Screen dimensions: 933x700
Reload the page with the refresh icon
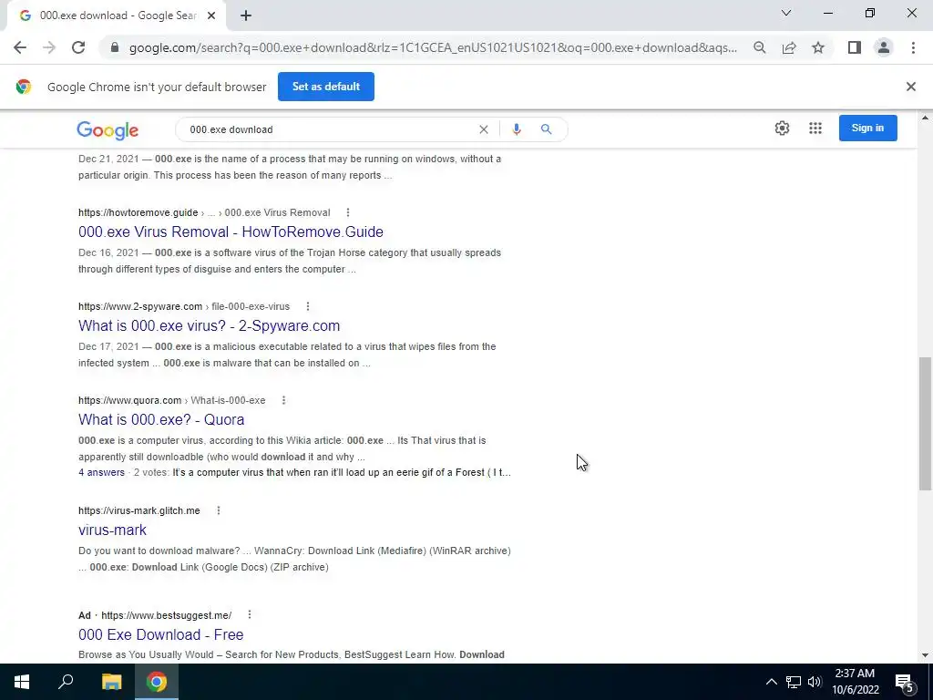point(78,47)
